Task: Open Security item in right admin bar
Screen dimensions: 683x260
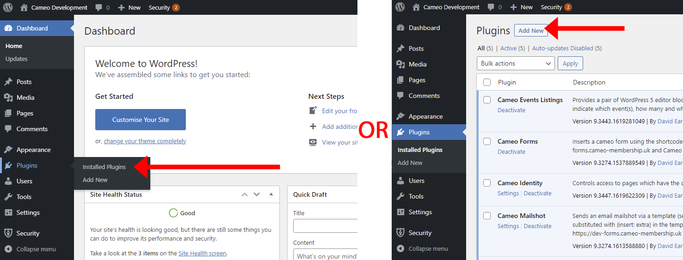Action: click(x=556, y=7)
